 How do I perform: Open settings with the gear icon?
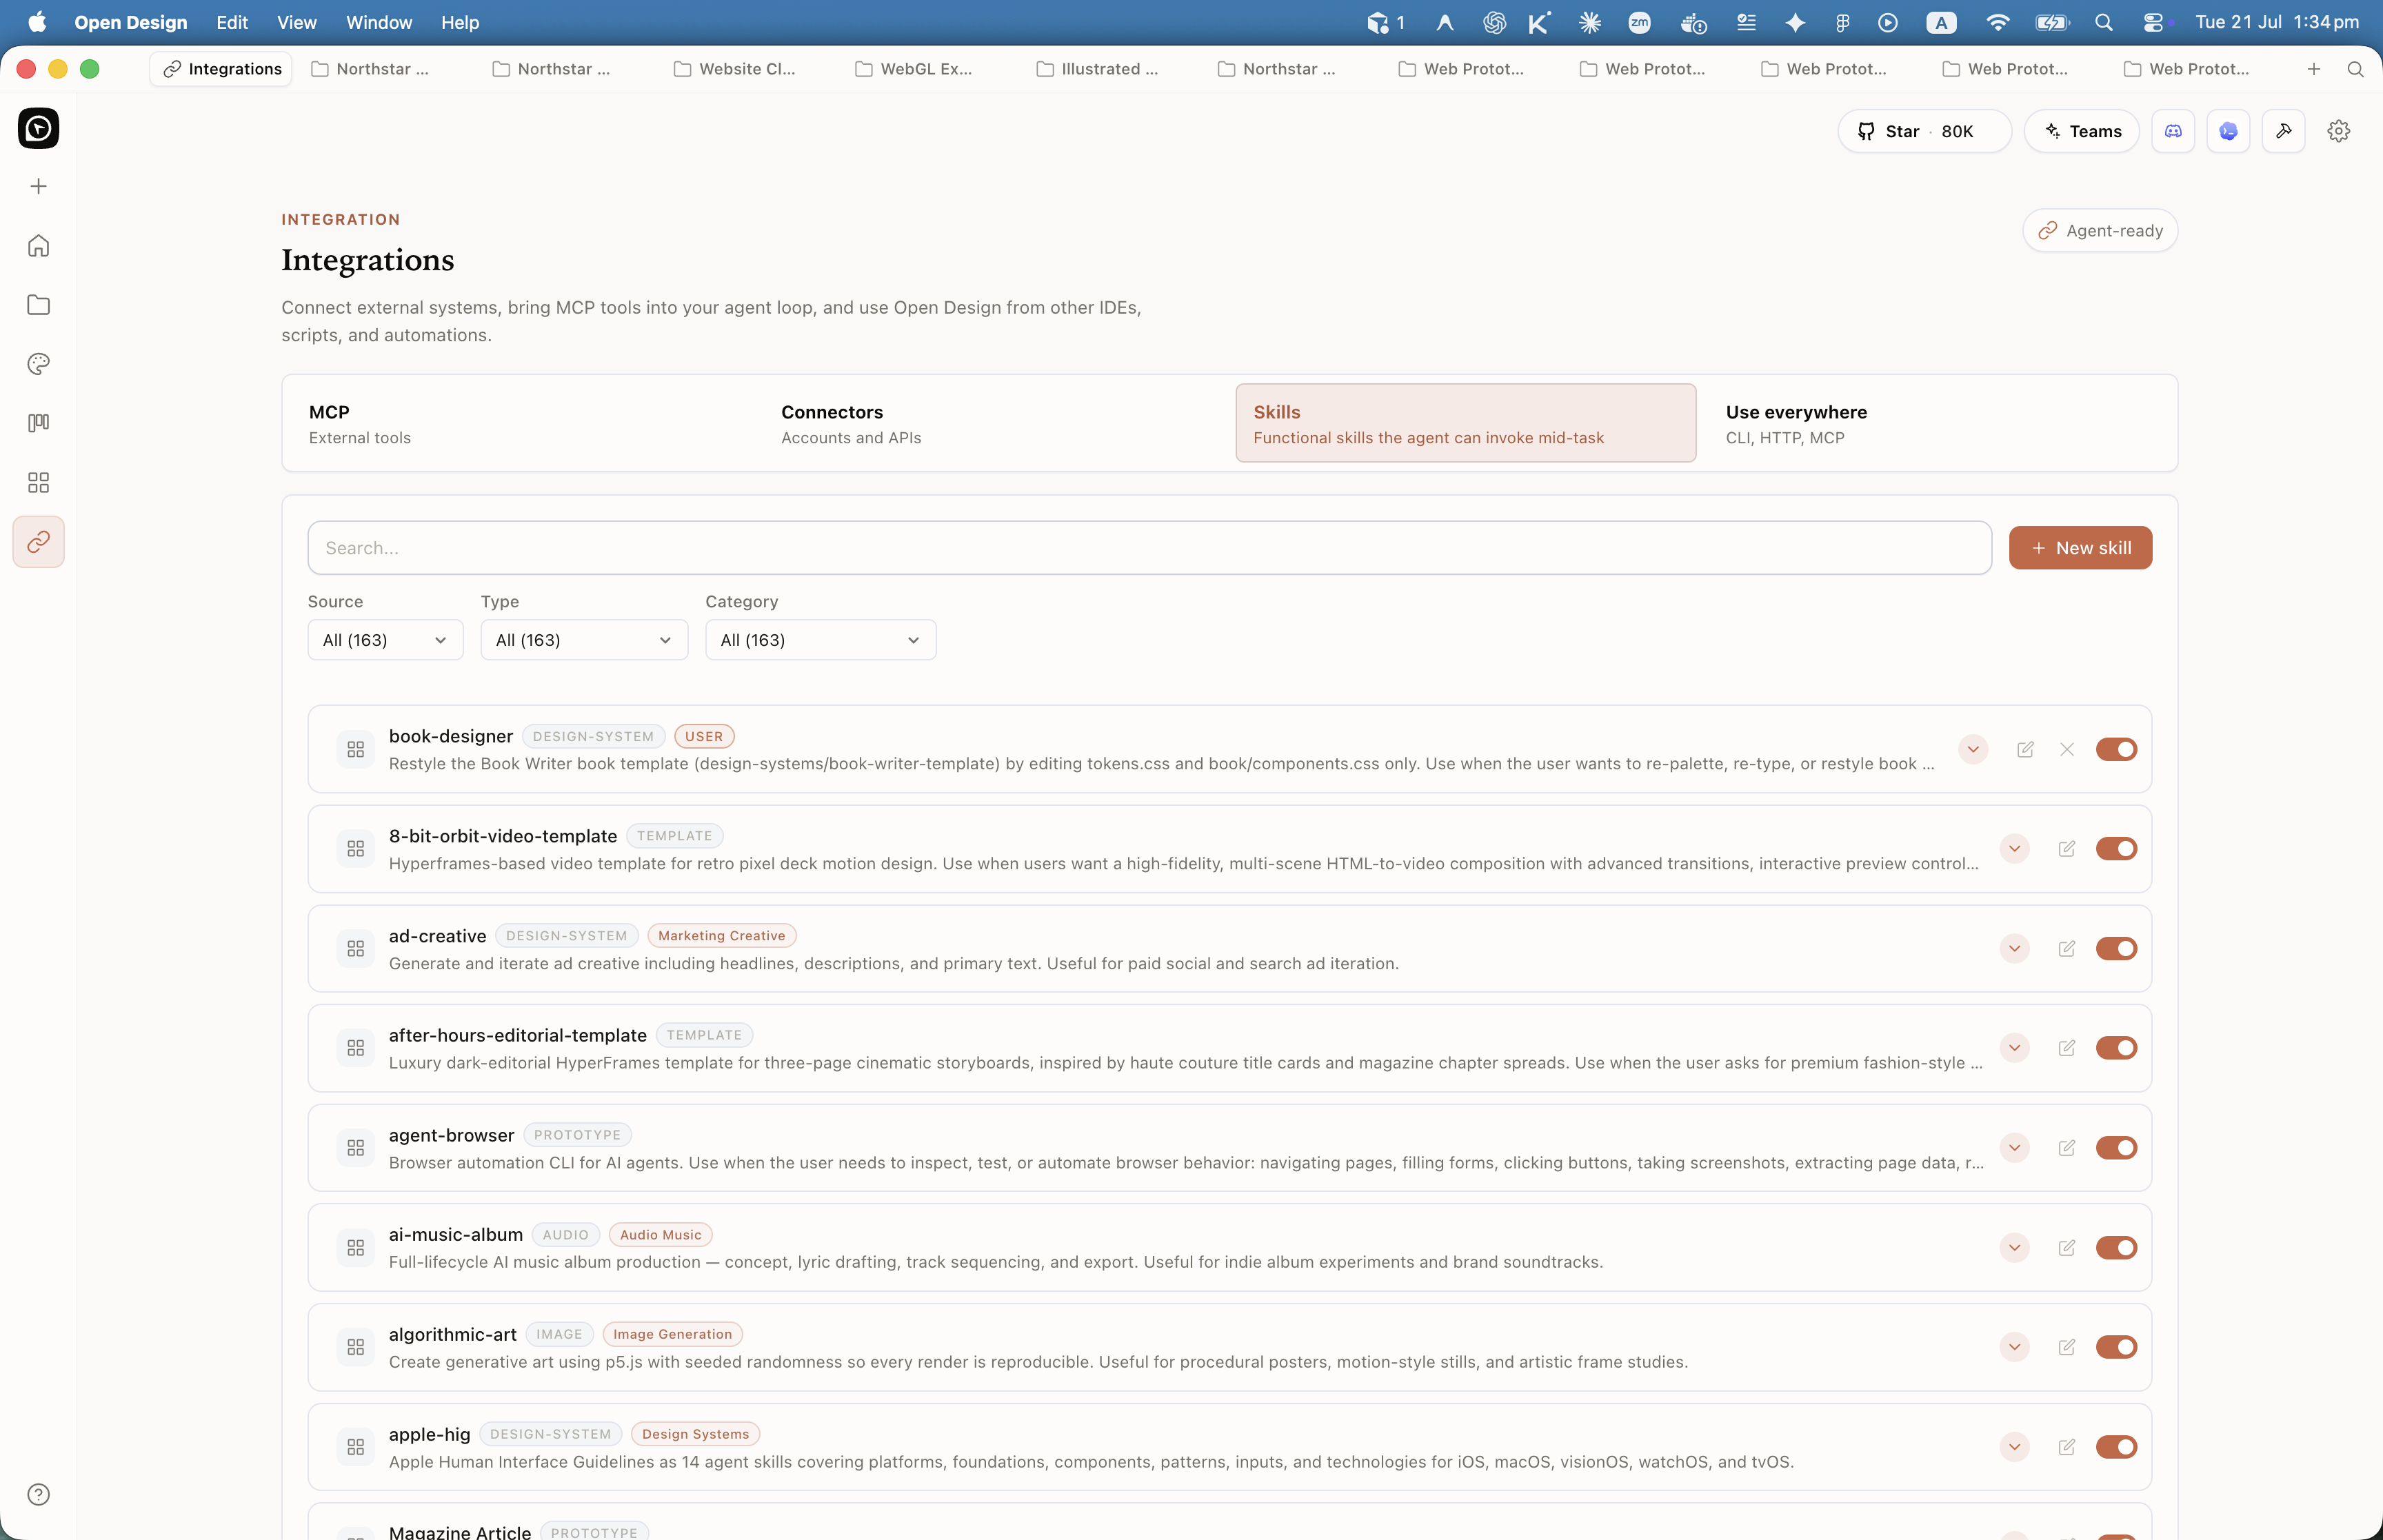point(2338,131)
